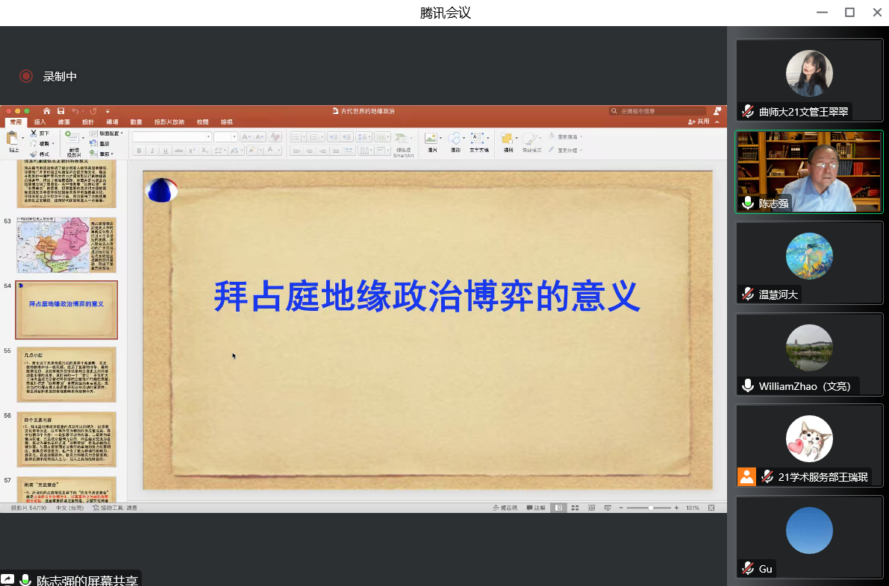Click the Text Box (文字方塊) icon

478,139
